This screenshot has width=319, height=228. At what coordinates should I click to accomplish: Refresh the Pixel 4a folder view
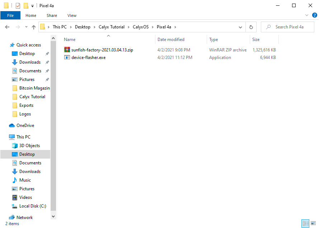pos(251,27)
